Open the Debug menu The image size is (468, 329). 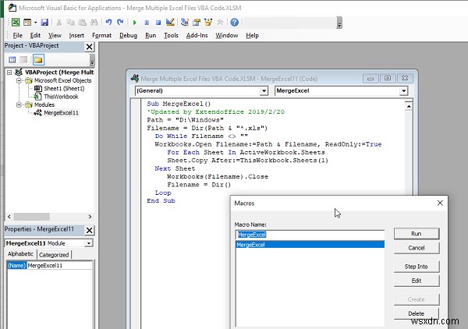point(128,35)
